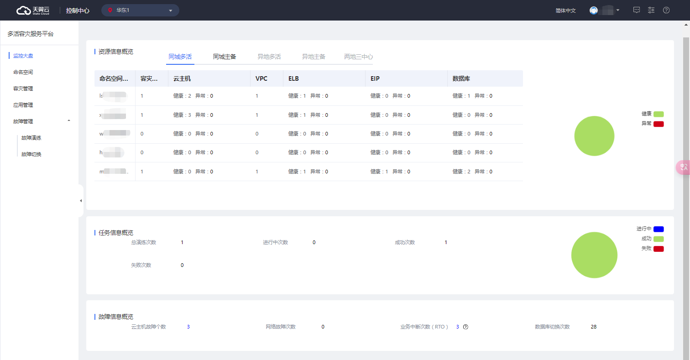The width and height of the screenshot is (690, 360).
Task: Open the help question mark icon
Action: point(666,10)
